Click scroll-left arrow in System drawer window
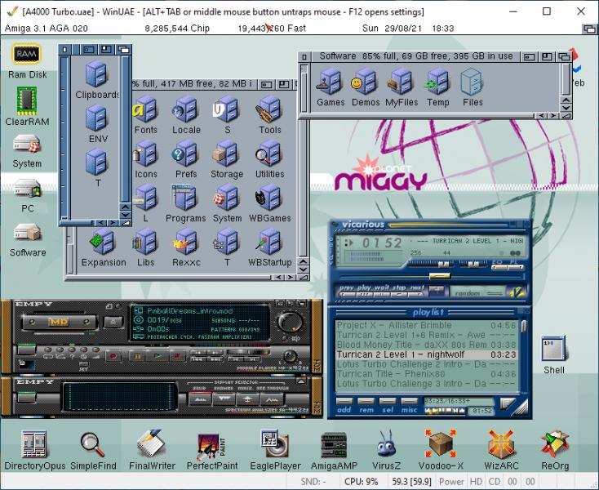The height and width of the screenshot is (490, 599). (279, 277)
